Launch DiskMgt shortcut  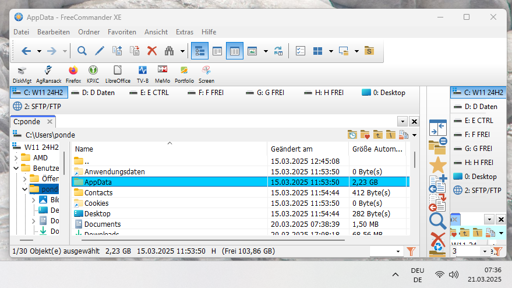pos(22,75)
